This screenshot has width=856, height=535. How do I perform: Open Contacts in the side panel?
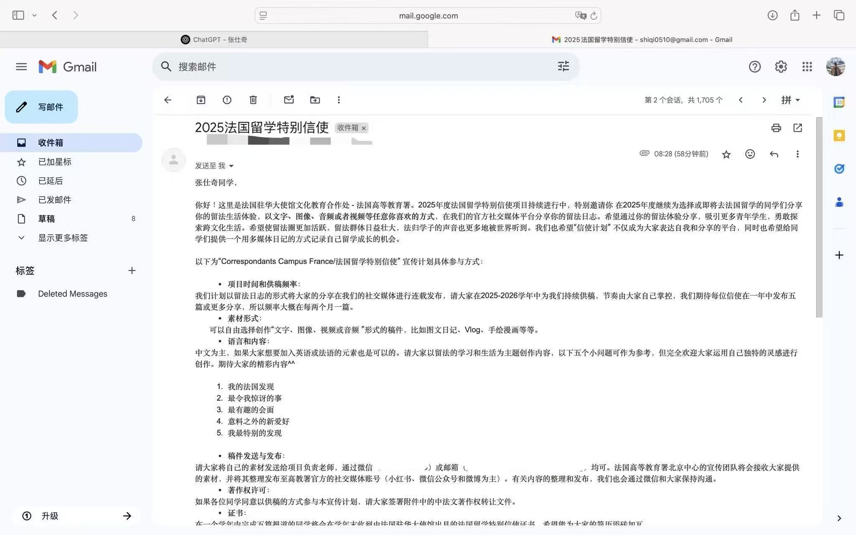[x=839, y=202]
